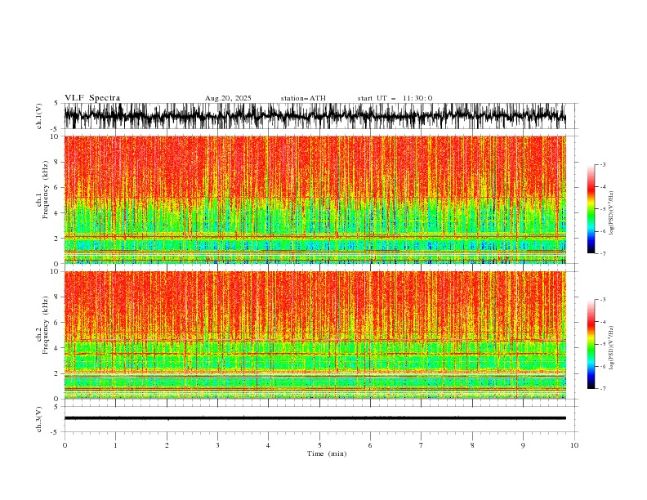Click the "-7" label on ch.1 colorbar
The height and width of the screenshot is (500, 647).
[x=603, y=254]
